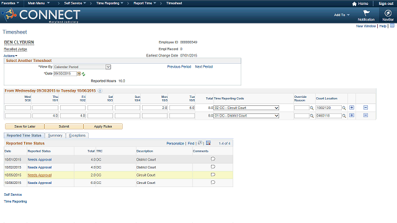Expand the Actions menu under employee name
This screenshot has width=397, height=223.
pos(11,56)
